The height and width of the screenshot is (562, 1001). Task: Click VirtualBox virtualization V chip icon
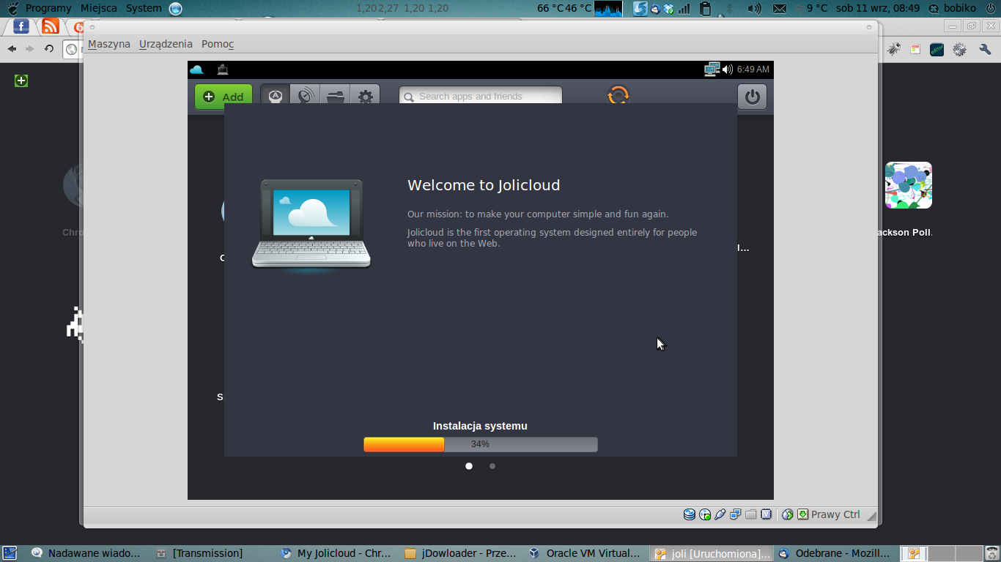pos(767,514)
